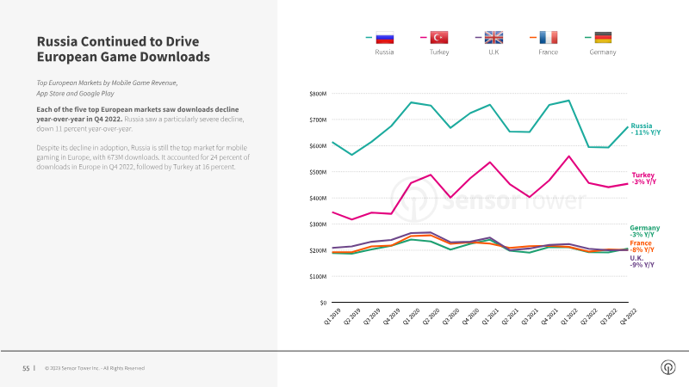
Task: Click the 'Q1 2021' x-axis label
Action: pos(490,316)
